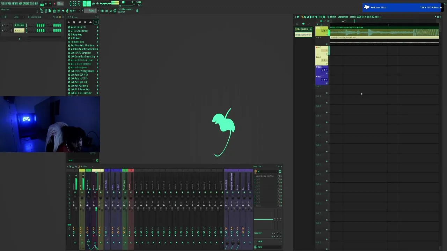Select the Vox 1 mixer track
The image size is (447, 251).
(x=94, y=185)
